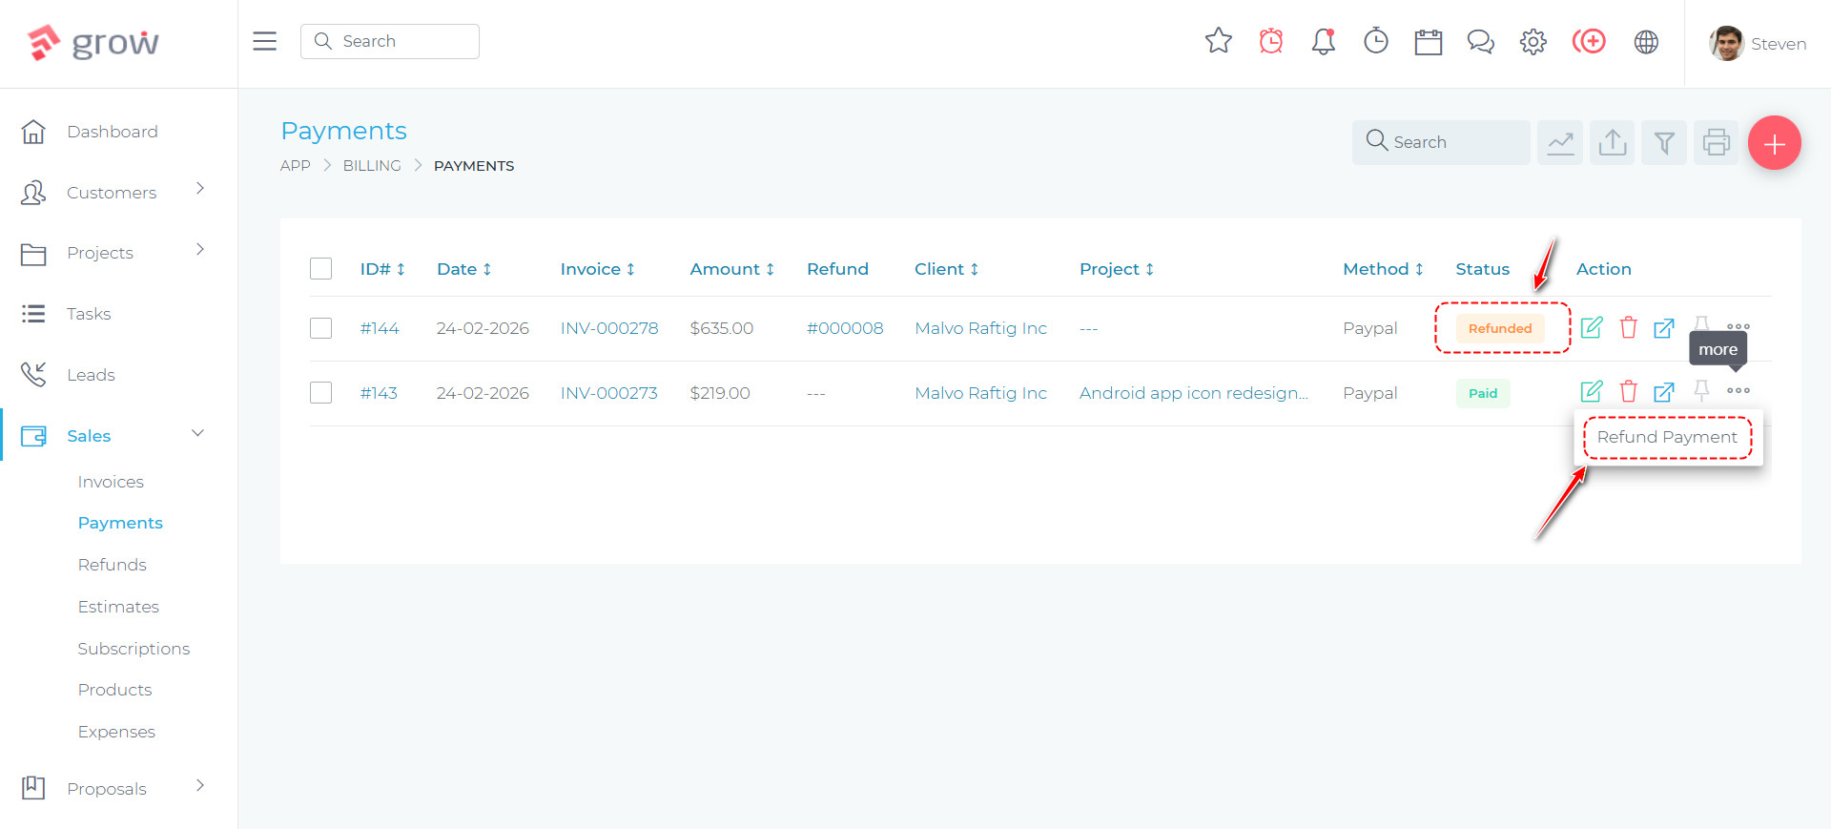Click the red add payment plus button
1831x829 pixels.
[x=1774, y=143]
